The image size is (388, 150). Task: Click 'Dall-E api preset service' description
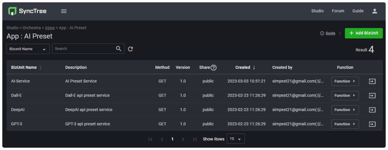click(x=87, y=95)
